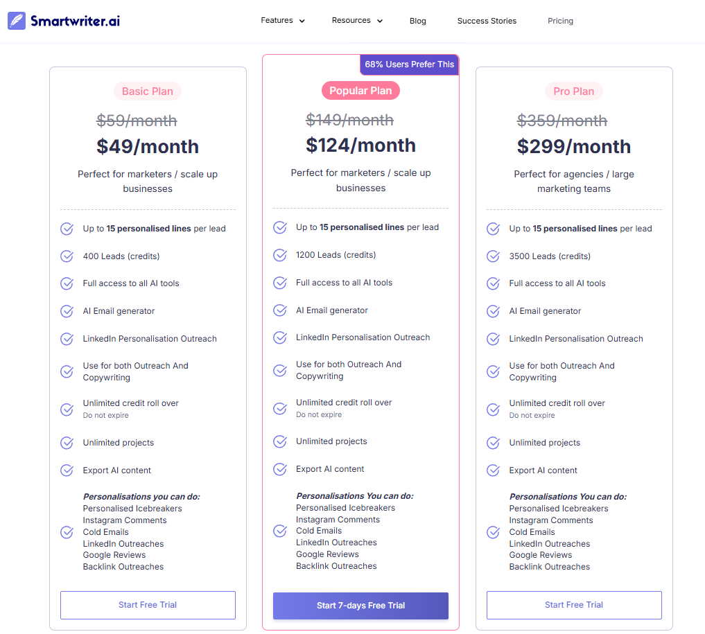
Task: Click the Smartwriter.ai feather logo icon
Action: (x=17, y=21)
